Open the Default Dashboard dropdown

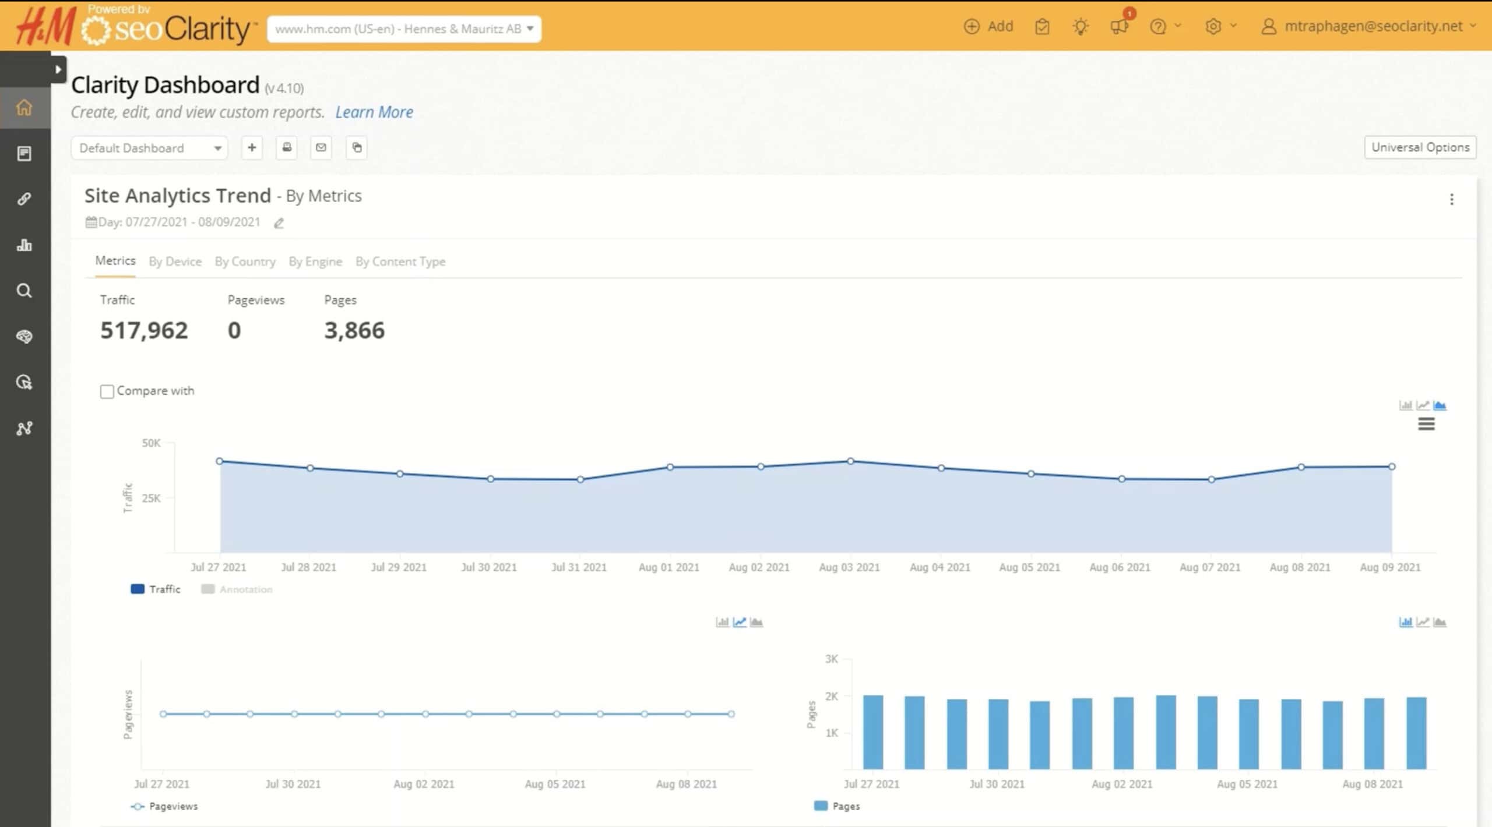pos(149,148)
